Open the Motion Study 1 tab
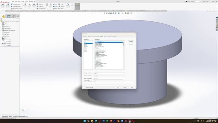This screenshot has height=123, width=218. [x=23, y=117]
